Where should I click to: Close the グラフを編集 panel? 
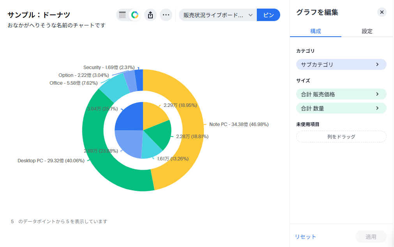pos(382,12)
